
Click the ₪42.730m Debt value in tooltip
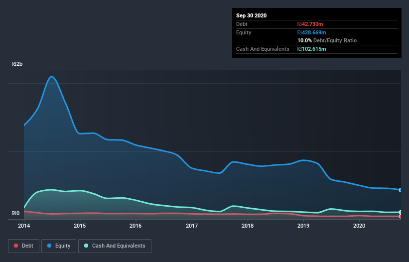click(310, 24)
